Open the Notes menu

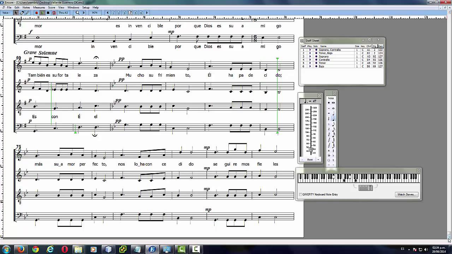click(x=26, y=7)
